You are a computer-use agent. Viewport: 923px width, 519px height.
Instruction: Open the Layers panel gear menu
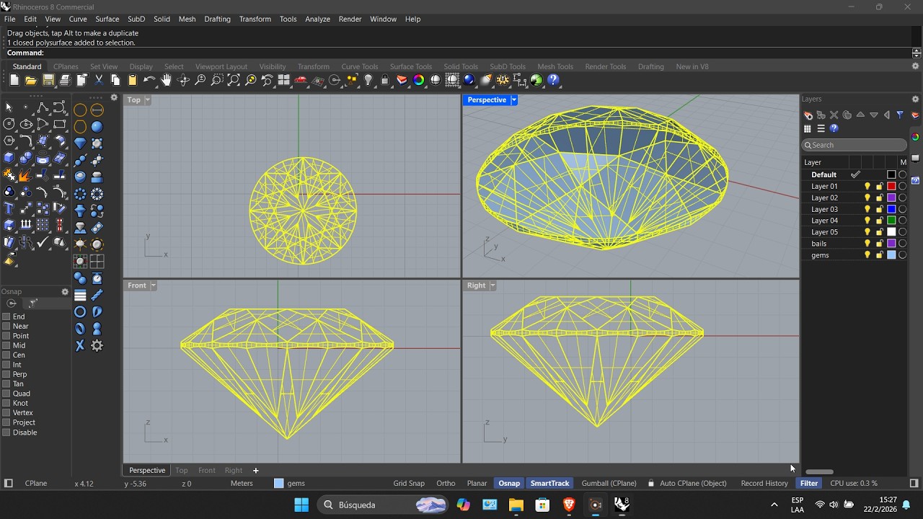click(x=916, y=99)
